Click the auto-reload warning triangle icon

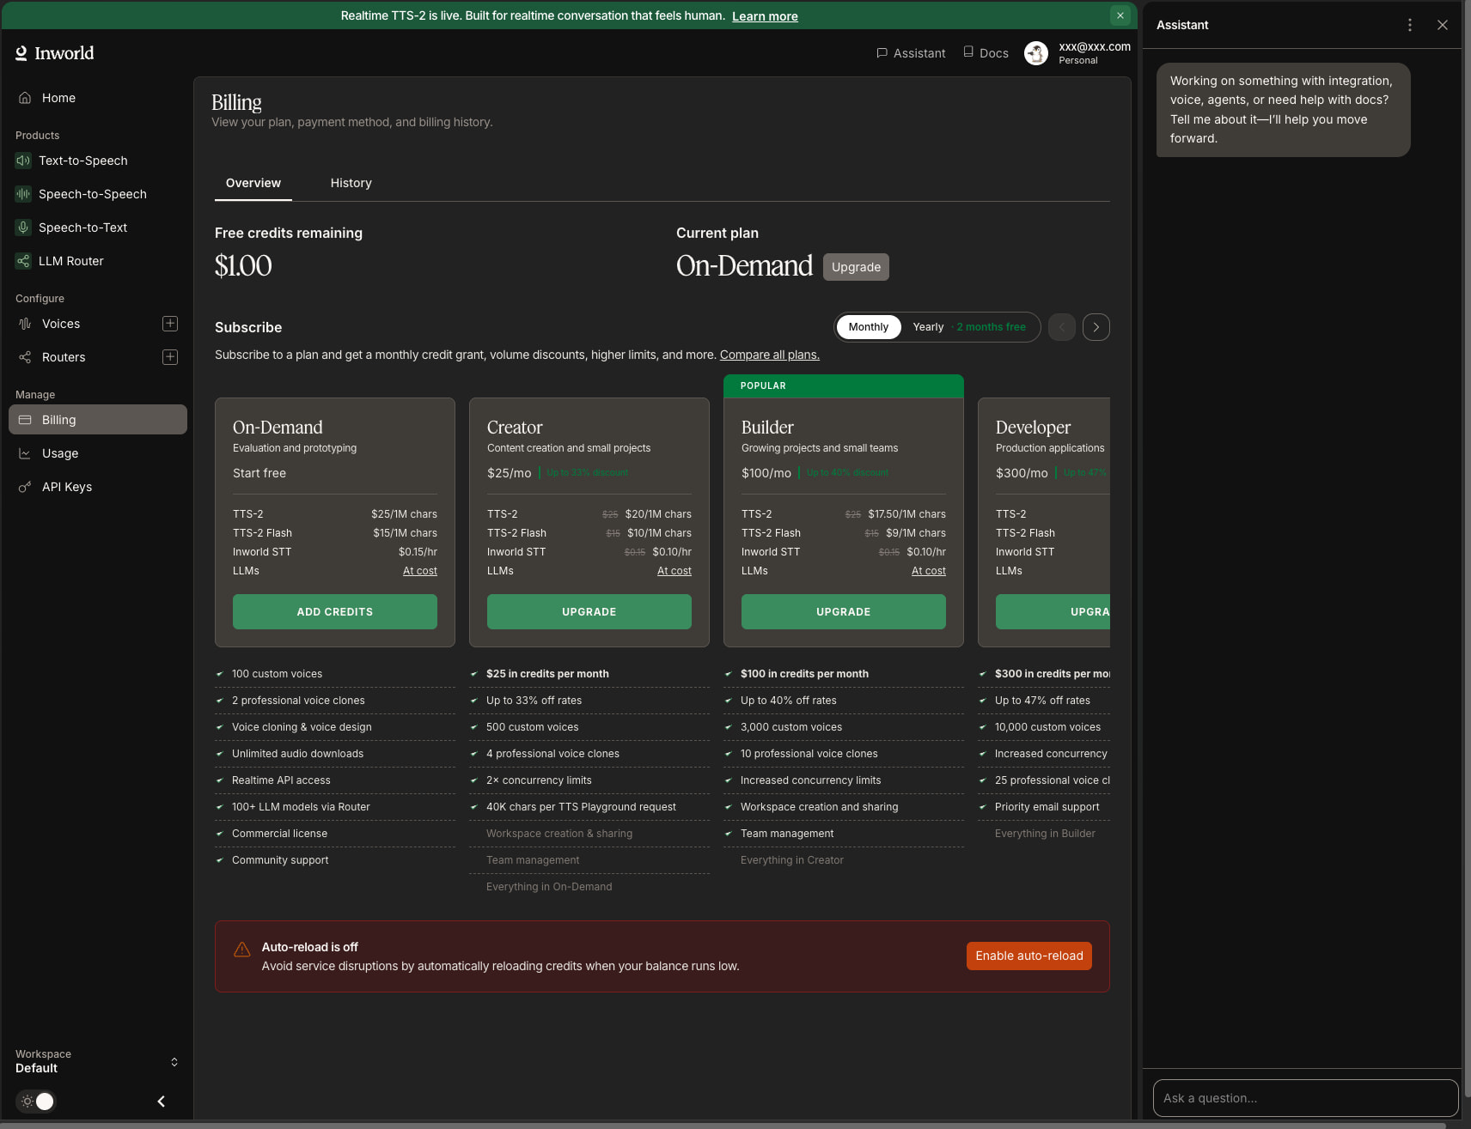pos(242,949)
